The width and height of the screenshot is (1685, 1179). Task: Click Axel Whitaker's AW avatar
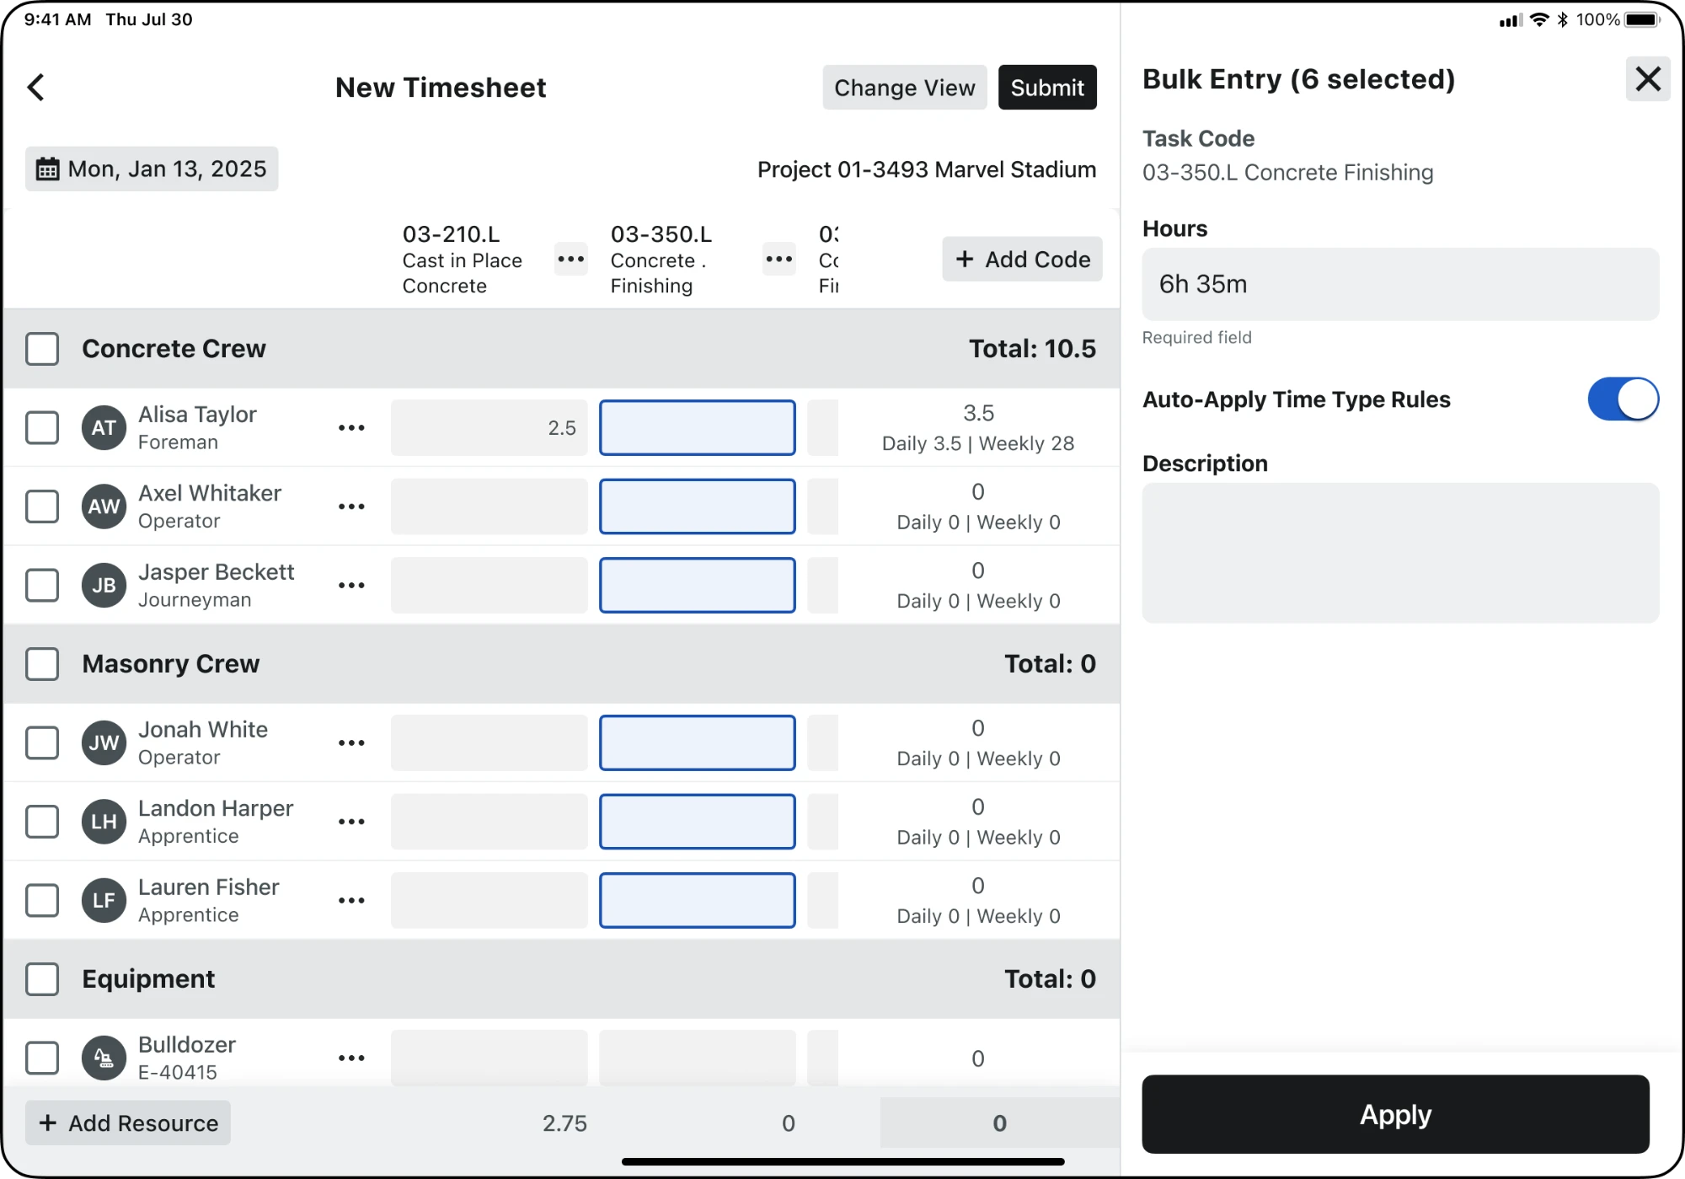point(104,506)
